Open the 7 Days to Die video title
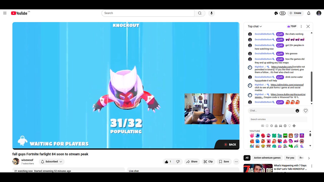 [291, 167]
